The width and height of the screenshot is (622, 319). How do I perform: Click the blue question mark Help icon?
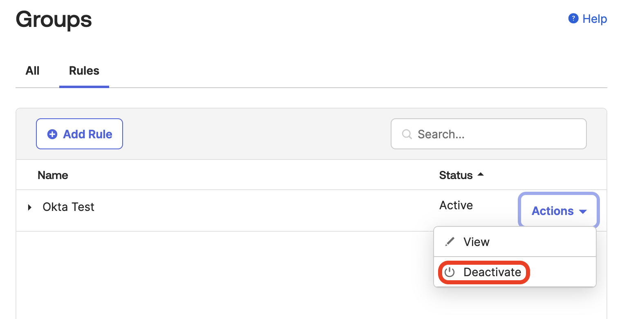573,19
